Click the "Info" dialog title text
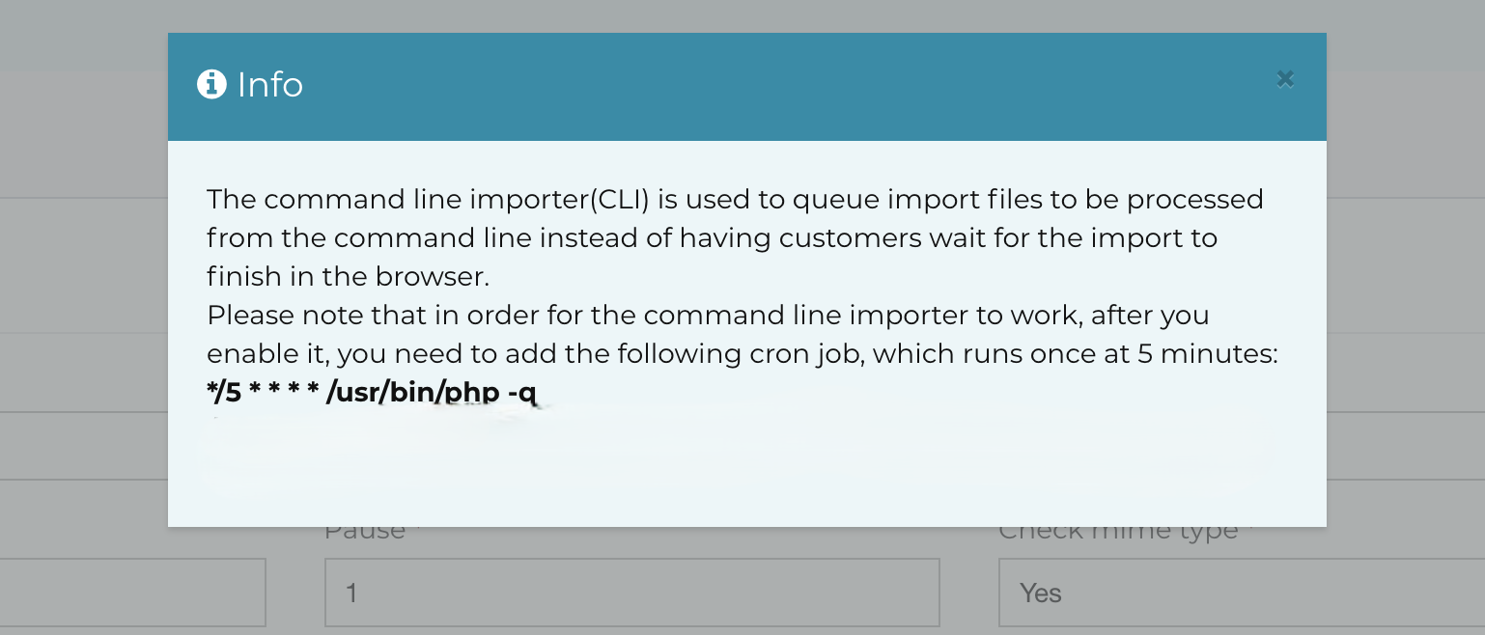The height and width of the screenshot is (635, 1485). [270, 85]
